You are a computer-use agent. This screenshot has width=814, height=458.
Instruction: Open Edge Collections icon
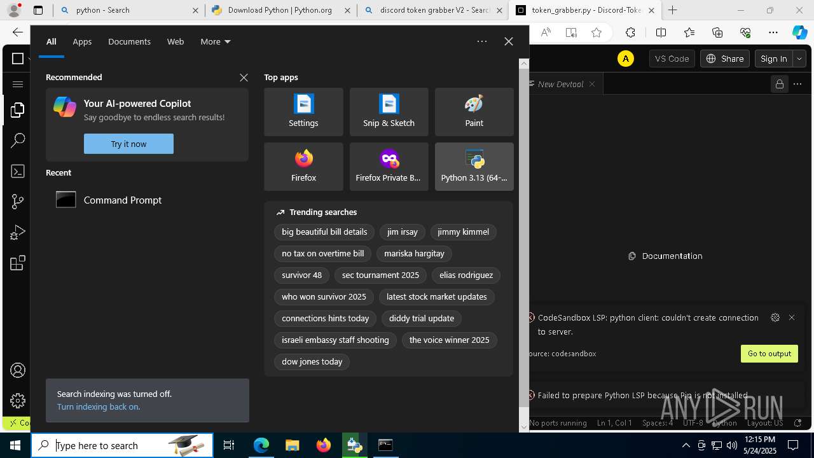click(x=717, y=32)
